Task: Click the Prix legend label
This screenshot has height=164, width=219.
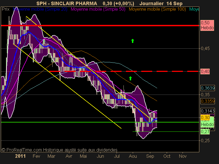Action: [x=5, y=9]
